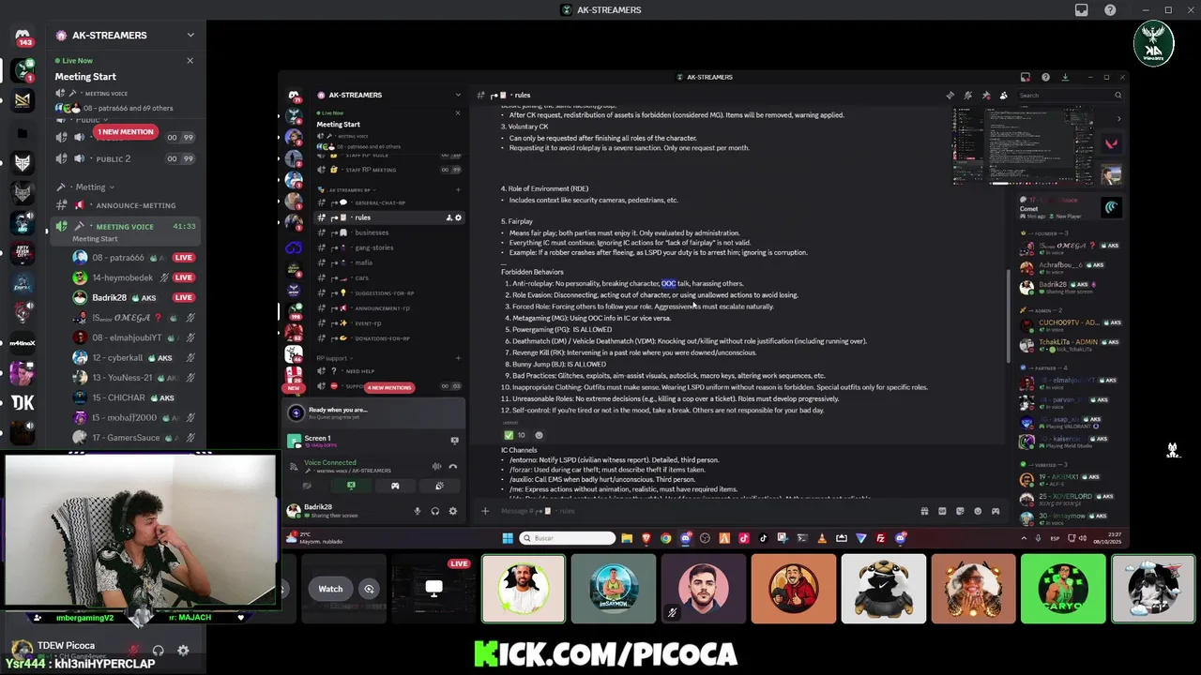The image size is (1201, 675).
Task: Click the message input attachment plus button
Action: point(485,511)
